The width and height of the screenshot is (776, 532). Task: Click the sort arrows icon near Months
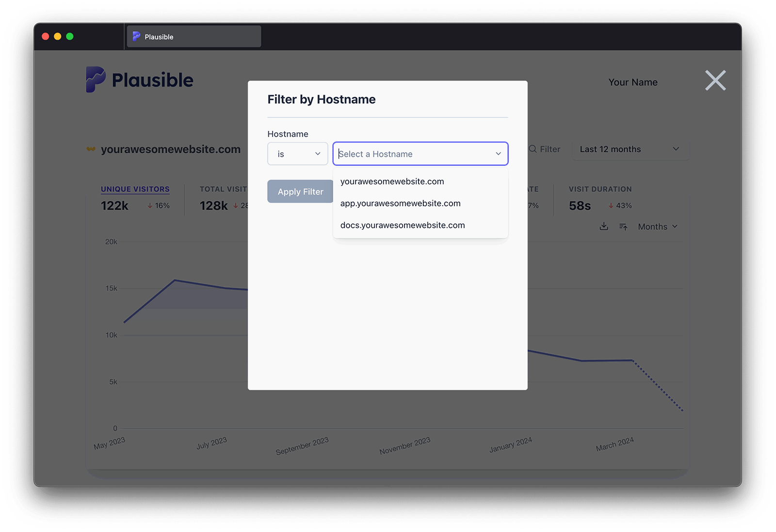coord(623,226)
